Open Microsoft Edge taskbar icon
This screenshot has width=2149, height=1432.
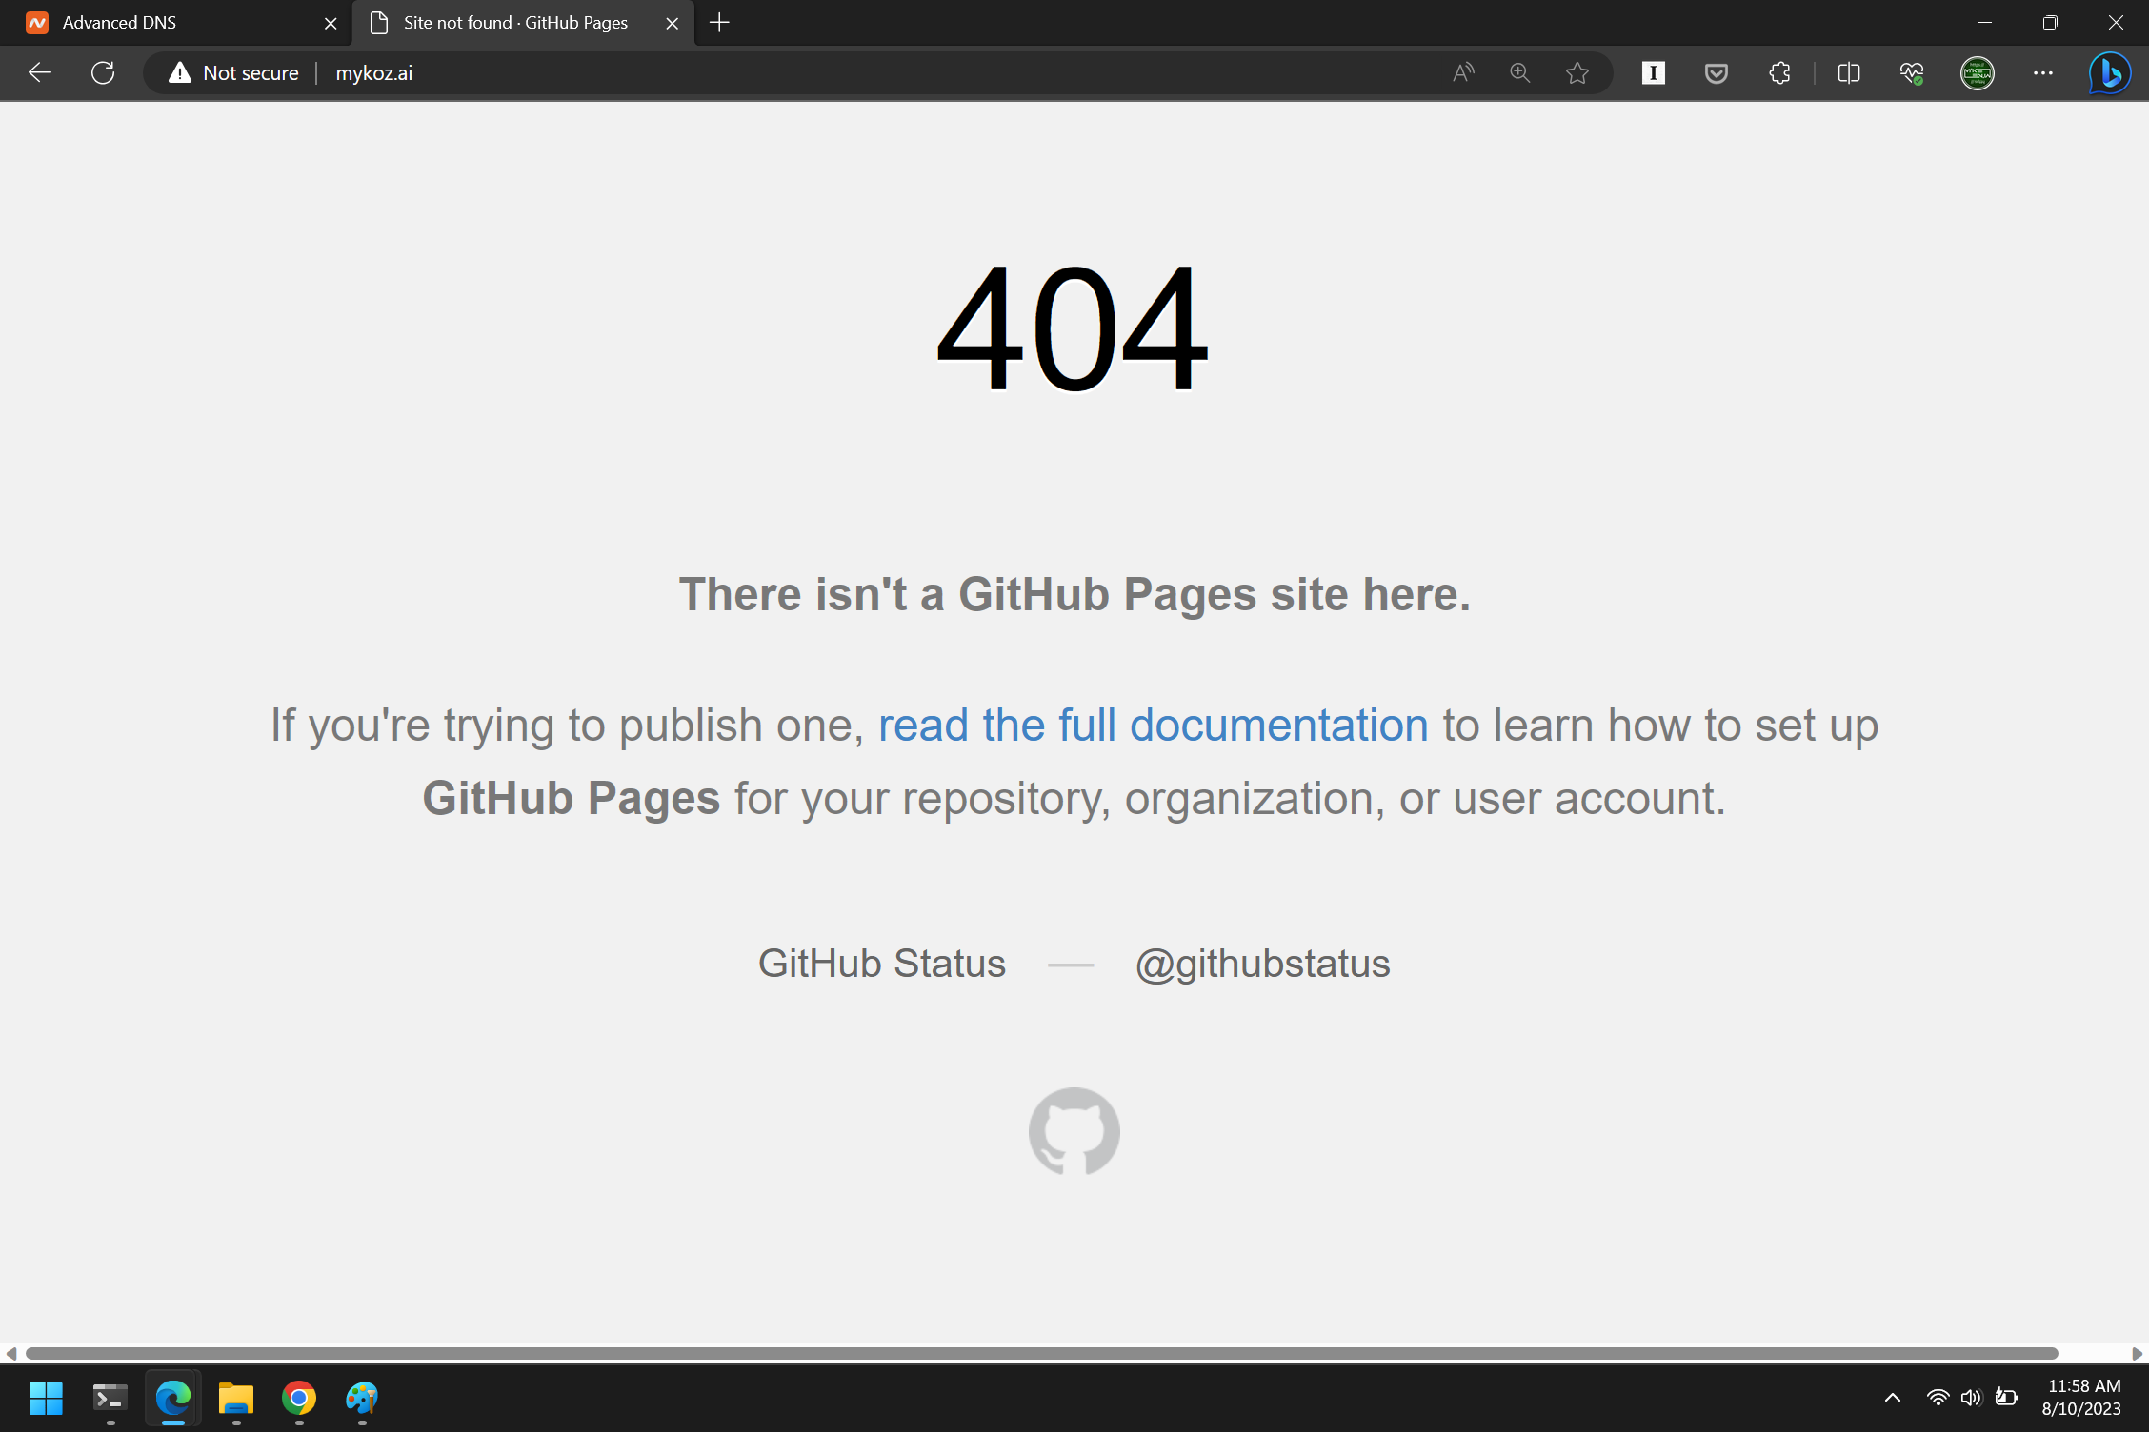[x=173, y=1398]
